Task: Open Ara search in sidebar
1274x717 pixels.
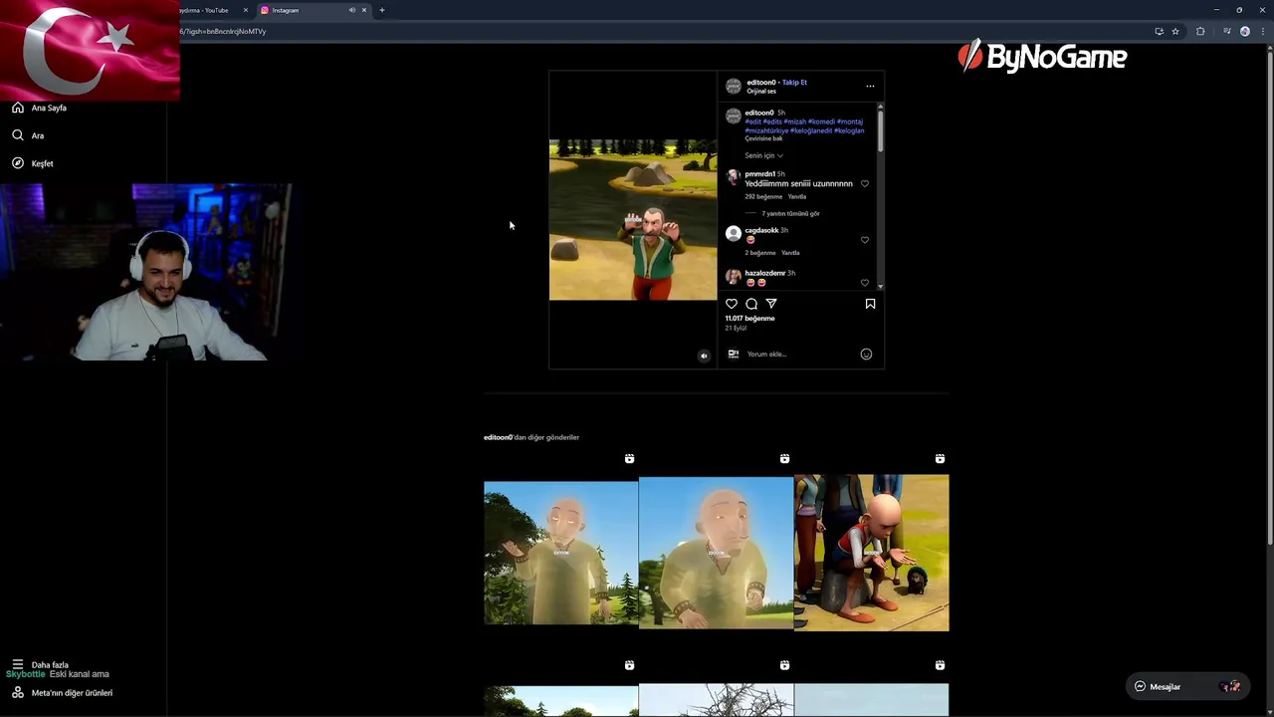Action: click(x=28, y=135)
